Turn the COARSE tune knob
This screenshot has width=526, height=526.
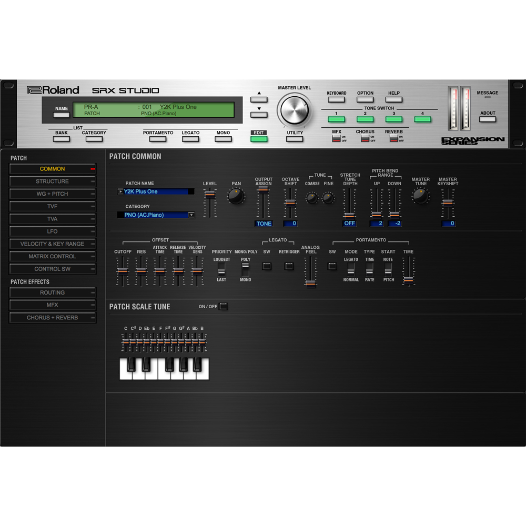coord(312,198)
